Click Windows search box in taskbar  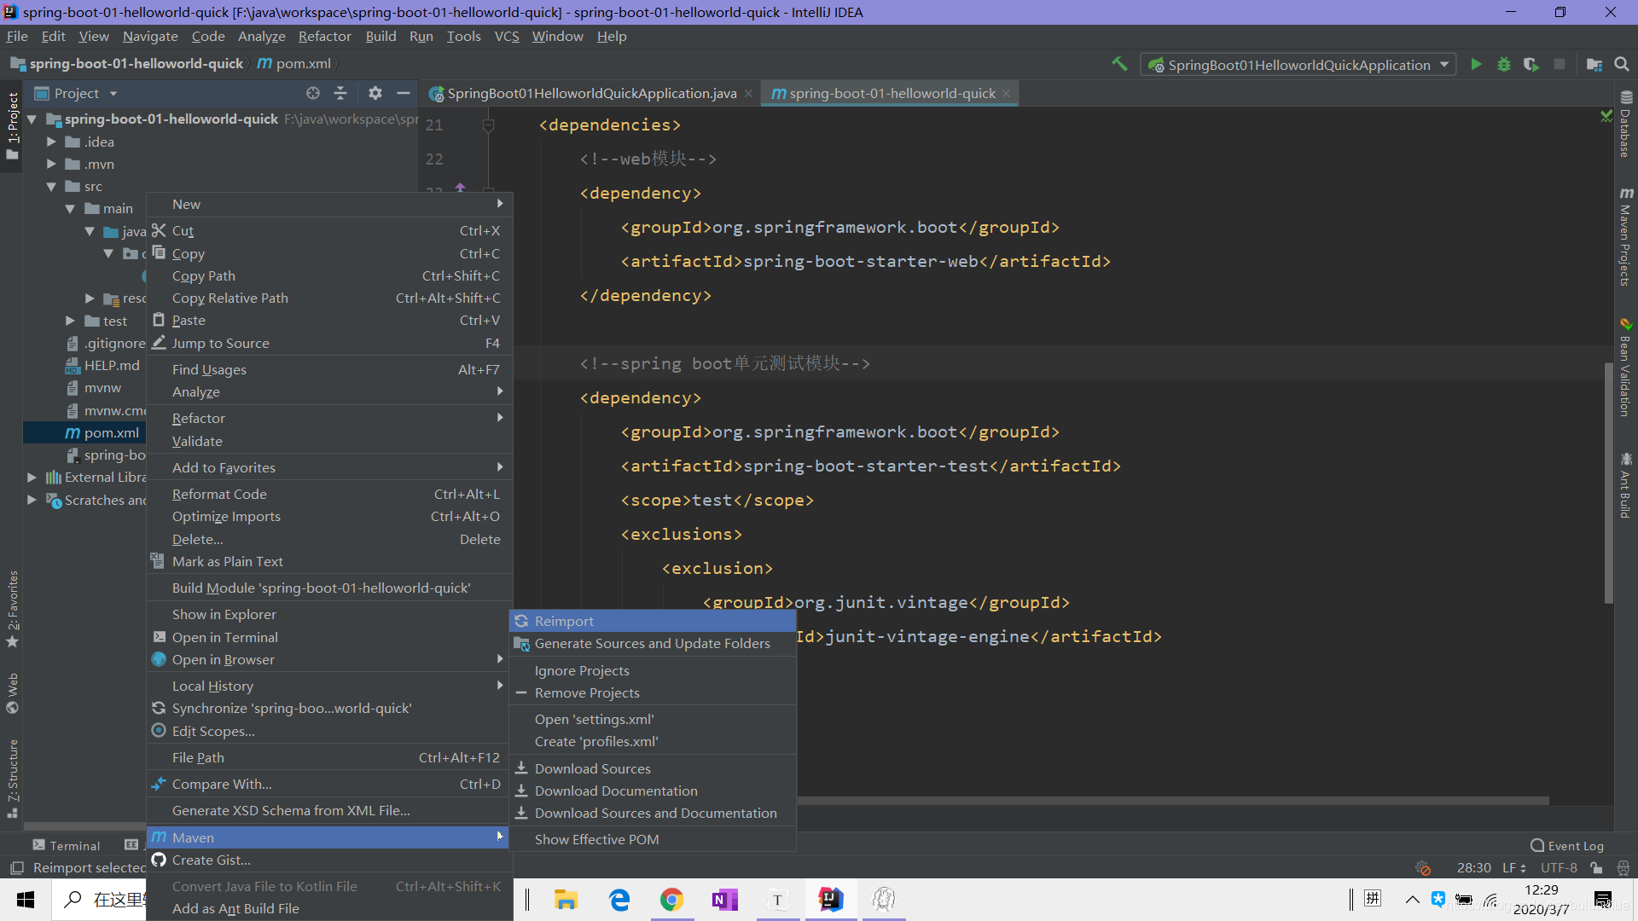coord(99,900)
